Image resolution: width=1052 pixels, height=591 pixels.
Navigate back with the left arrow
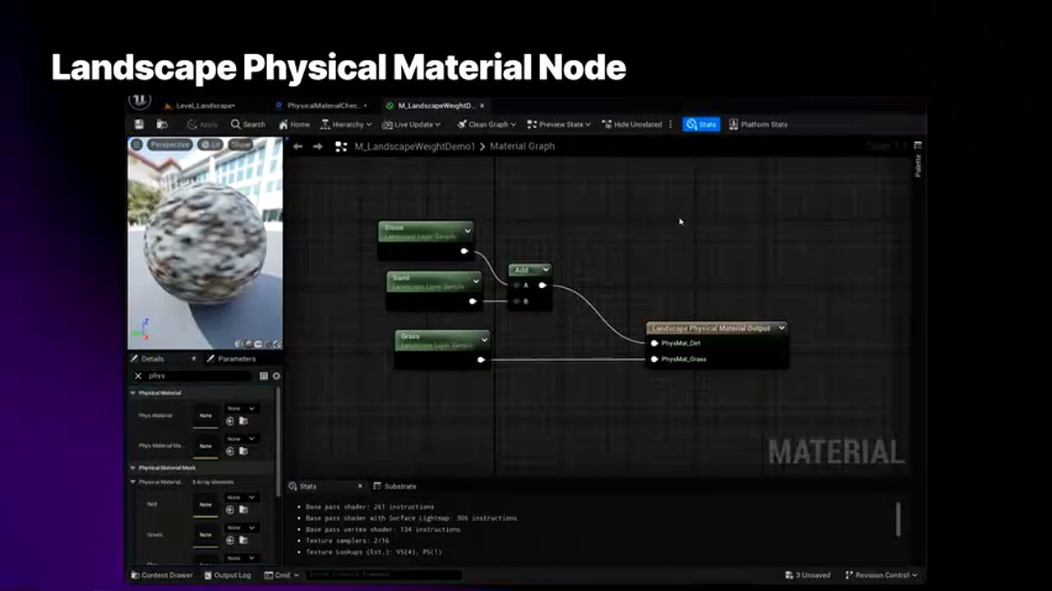pos(298,147)
